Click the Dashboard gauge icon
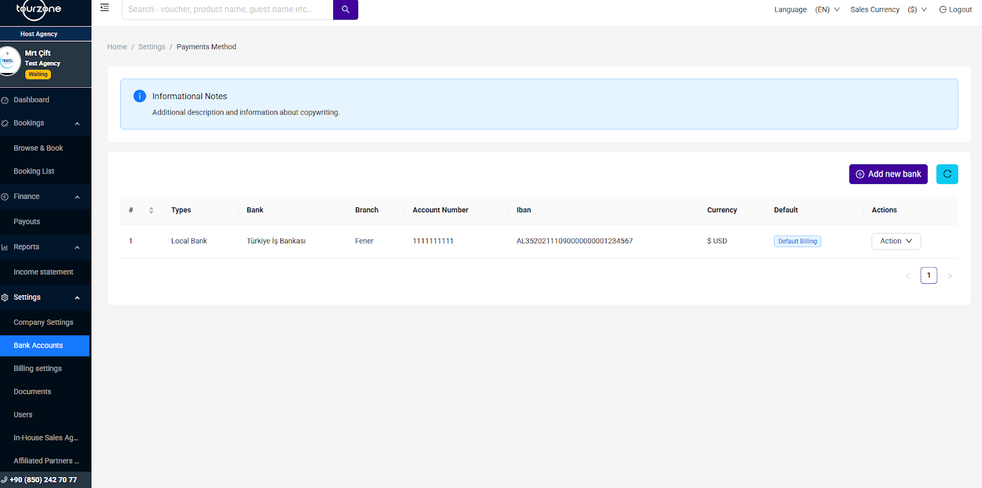 (5, 100)
